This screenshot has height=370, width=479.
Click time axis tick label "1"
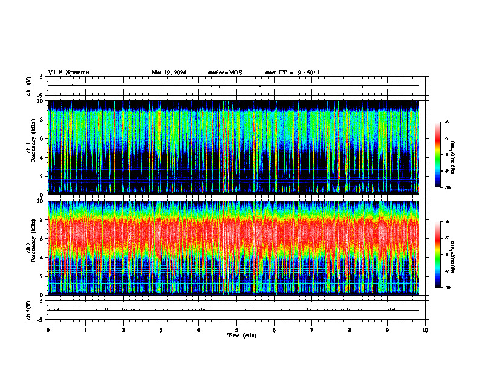(85, 330)
